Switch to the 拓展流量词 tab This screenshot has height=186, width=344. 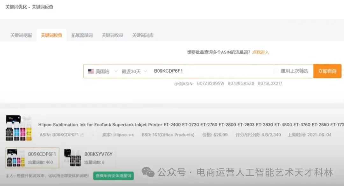pos(82,35)
